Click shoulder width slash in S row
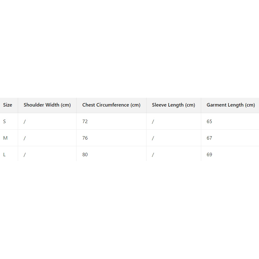259x259 pixels. [x=25, y=122]
